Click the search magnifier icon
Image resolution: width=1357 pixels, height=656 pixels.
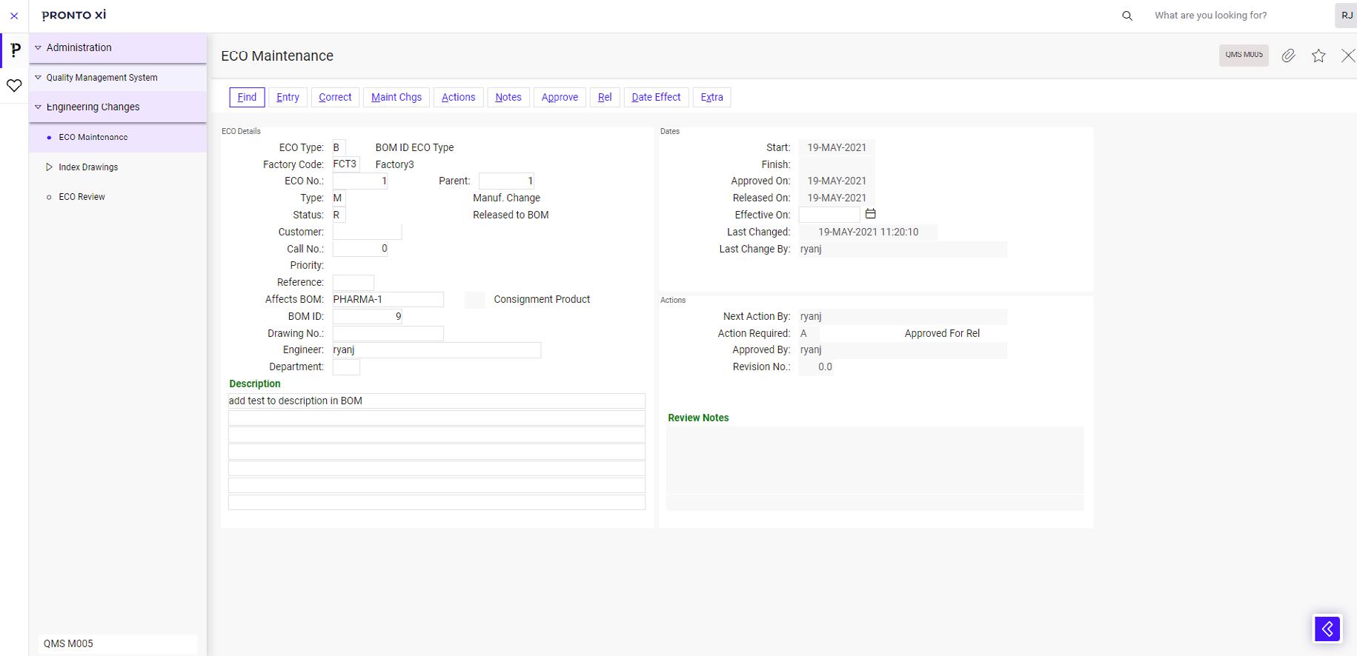point(1127,16)
